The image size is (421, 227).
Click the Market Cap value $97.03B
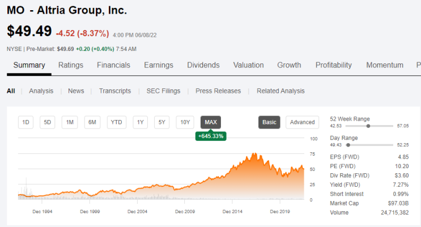398,203
